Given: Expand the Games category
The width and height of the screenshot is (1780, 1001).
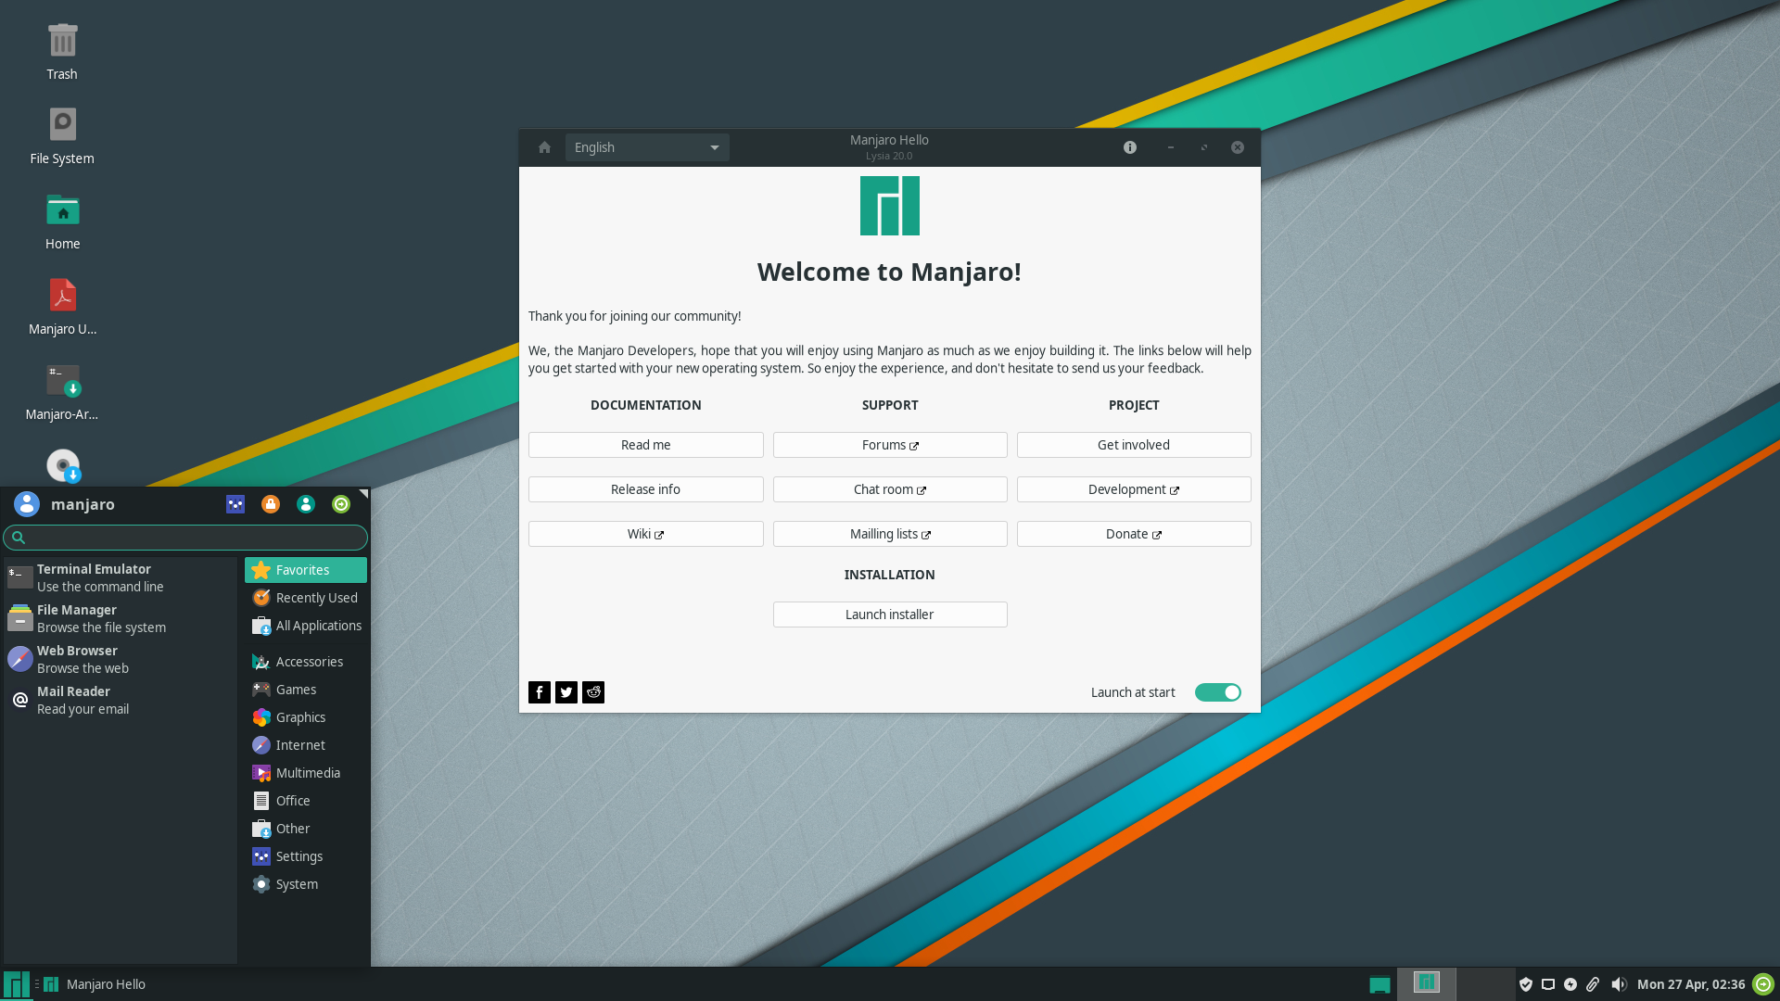Looking at the screenshot, I should point(295,690).
